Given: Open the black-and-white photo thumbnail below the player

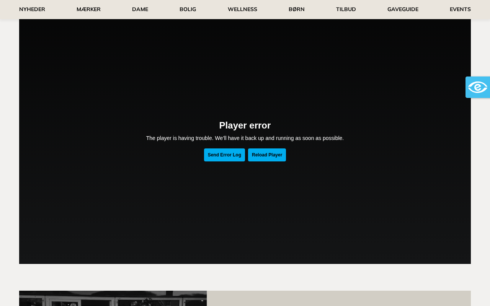Looking at the screenshot, I should [113, 298].
